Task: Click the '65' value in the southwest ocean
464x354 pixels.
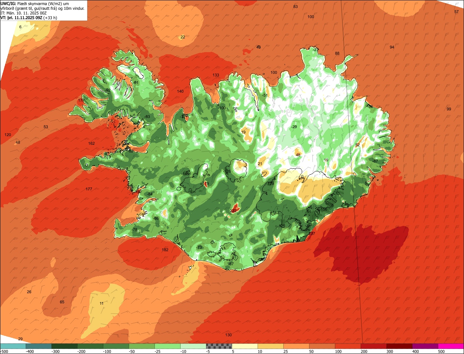Action: coord(62,302)
